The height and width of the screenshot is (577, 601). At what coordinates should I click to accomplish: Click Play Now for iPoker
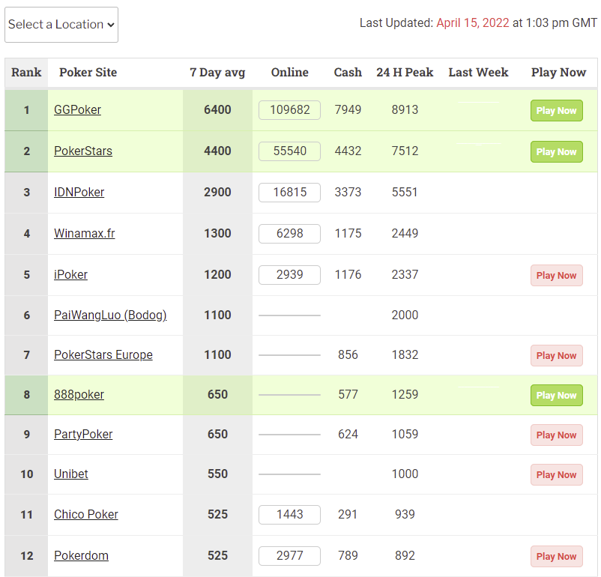pyautogui.click(x=556, y=276)
